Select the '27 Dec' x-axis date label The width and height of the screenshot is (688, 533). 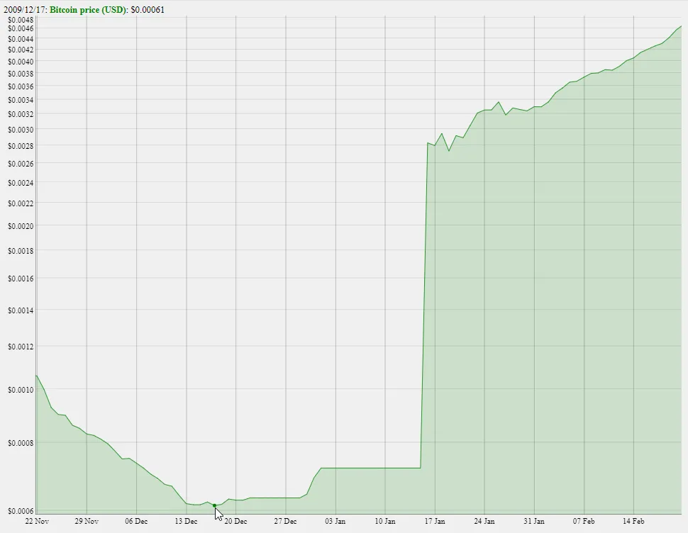pos(285,521)
